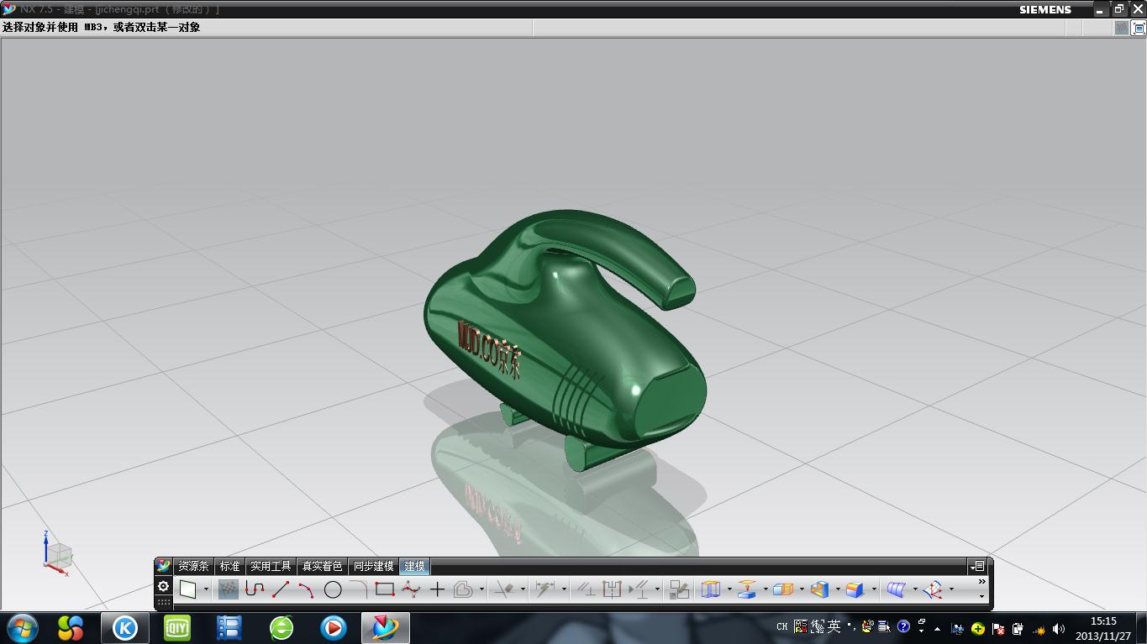Click the grey icon beside full-screen toggle
Viewport: 1147px width, 644px height.
click(x=1122, y=28)
